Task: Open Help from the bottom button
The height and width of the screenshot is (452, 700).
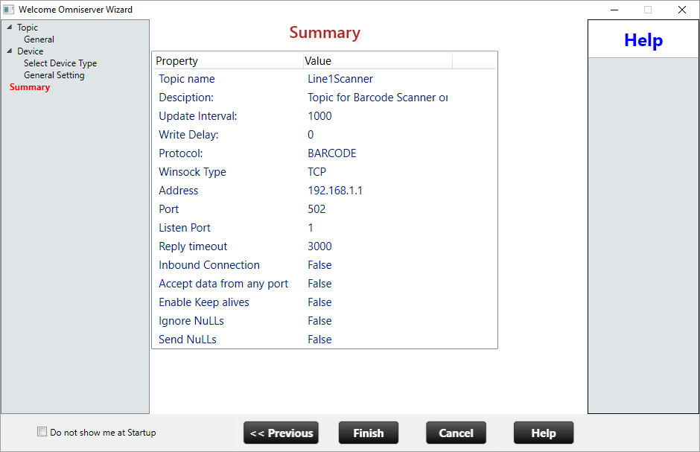Action: point(543,433)
